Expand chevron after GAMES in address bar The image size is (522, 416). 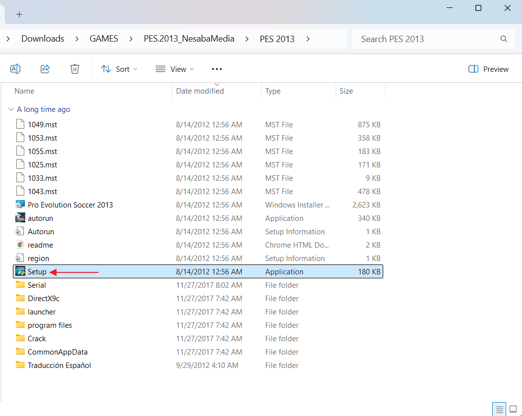[x=131, y=39]
